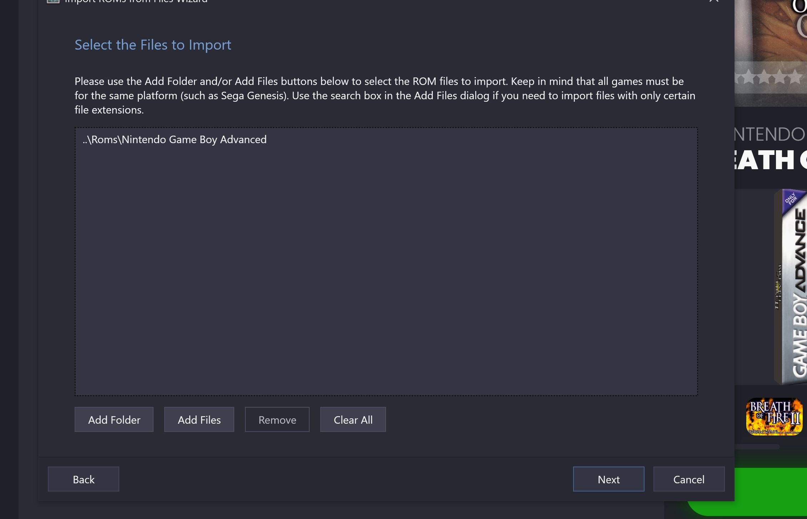
Task: Go Back to the previous wizard step
Action: [x=84, y=479]
